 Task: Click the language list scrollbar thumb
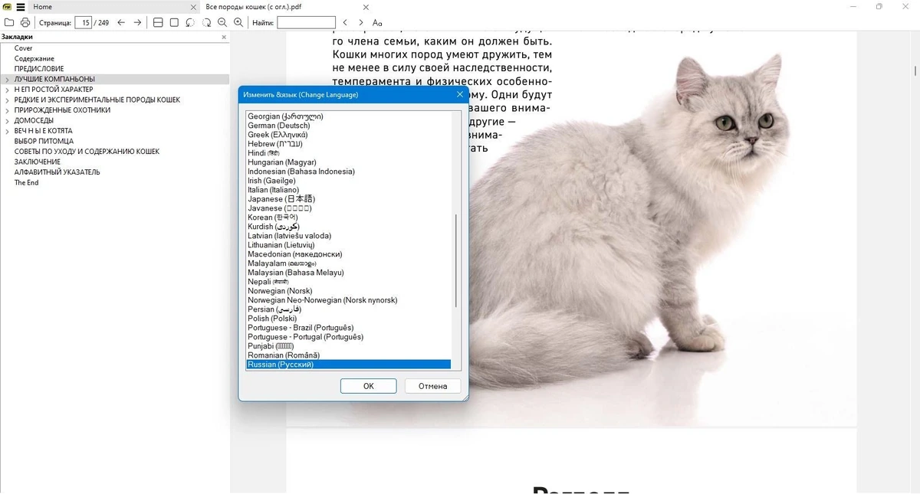tap(455, 260)
